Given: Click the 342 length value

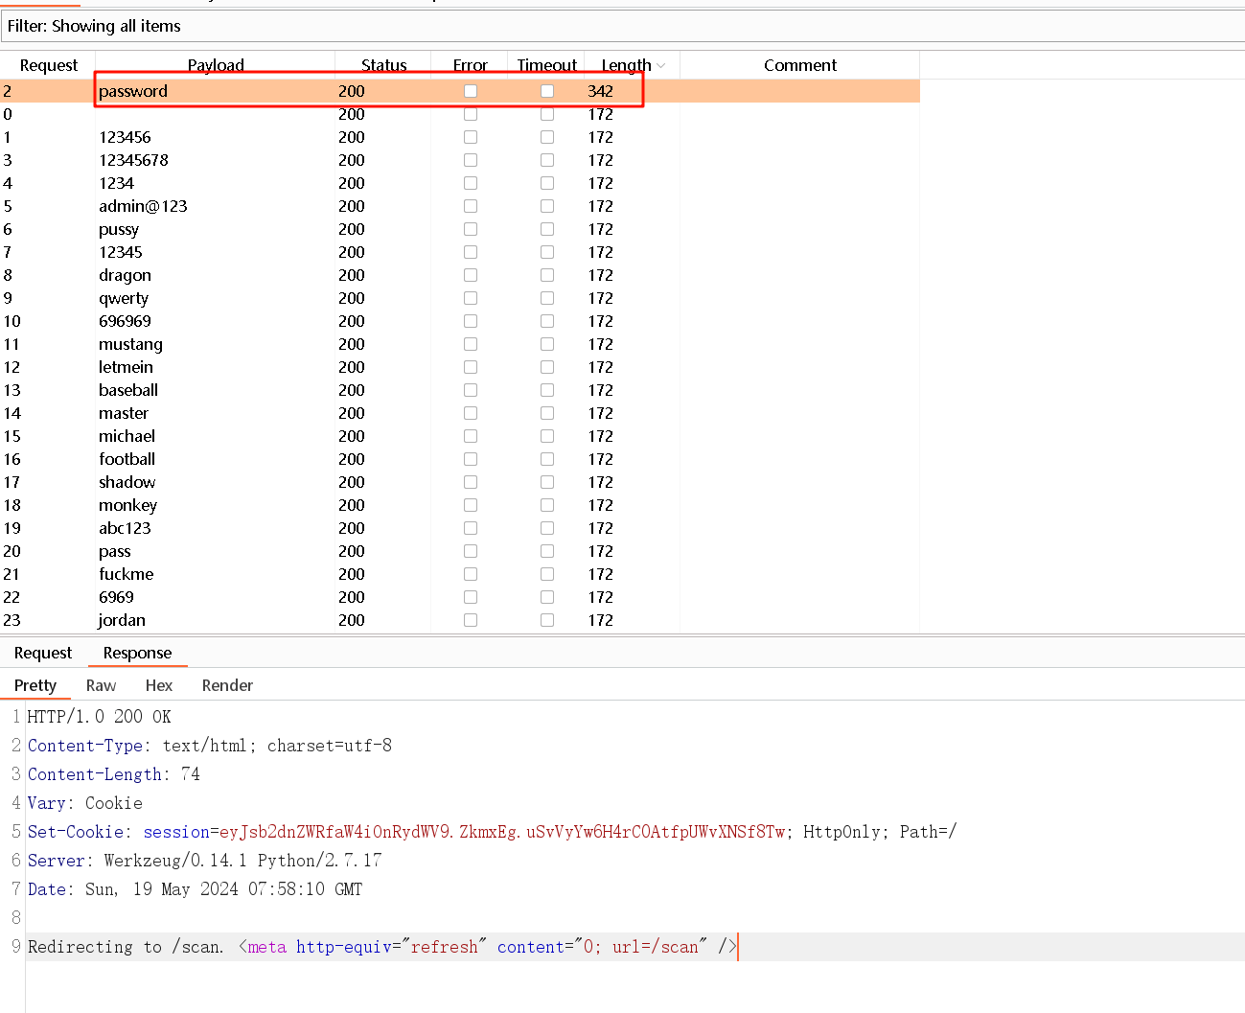Looking at the screenshot, I should pyautogui.click(x=601, y=91).
